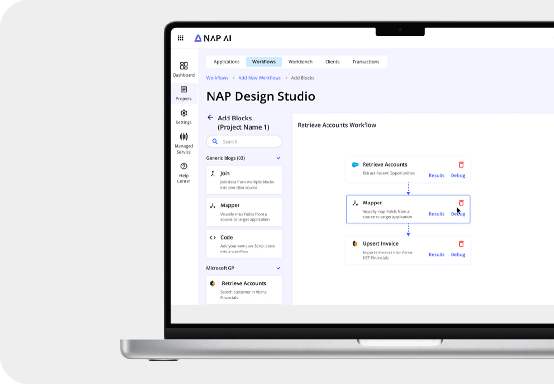This screenshot has width=554, height=384.
Task: Select Mapper card in Generic blocks
Action: point(244,212)
